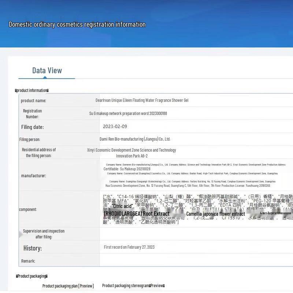Click the registration number Su G makeup 2023000188
Image resolution: width=293 pixels, height=293 pixels.
128,114
